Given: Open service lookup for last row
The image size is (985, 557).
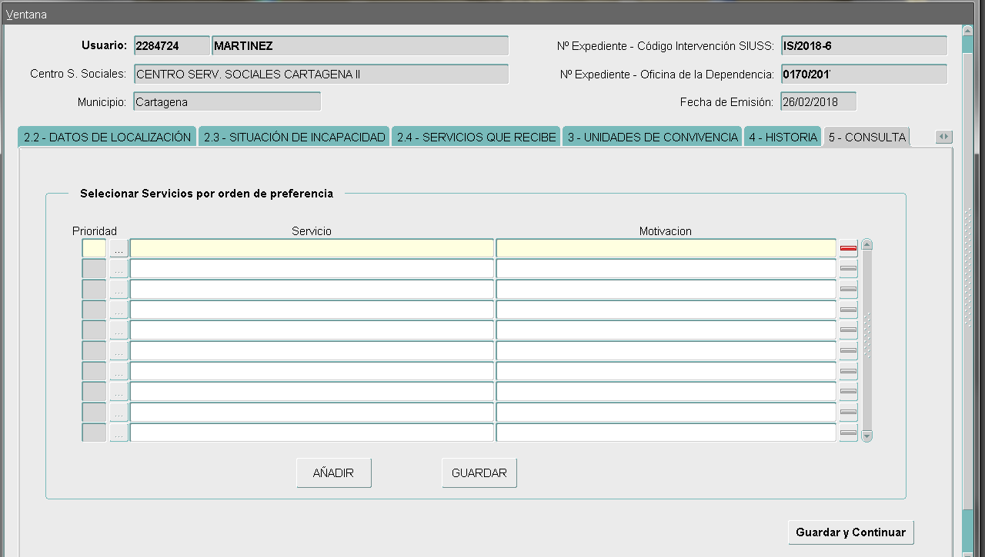Looking at the screenshot, I should pyautogui.click(x=119, y=433).
